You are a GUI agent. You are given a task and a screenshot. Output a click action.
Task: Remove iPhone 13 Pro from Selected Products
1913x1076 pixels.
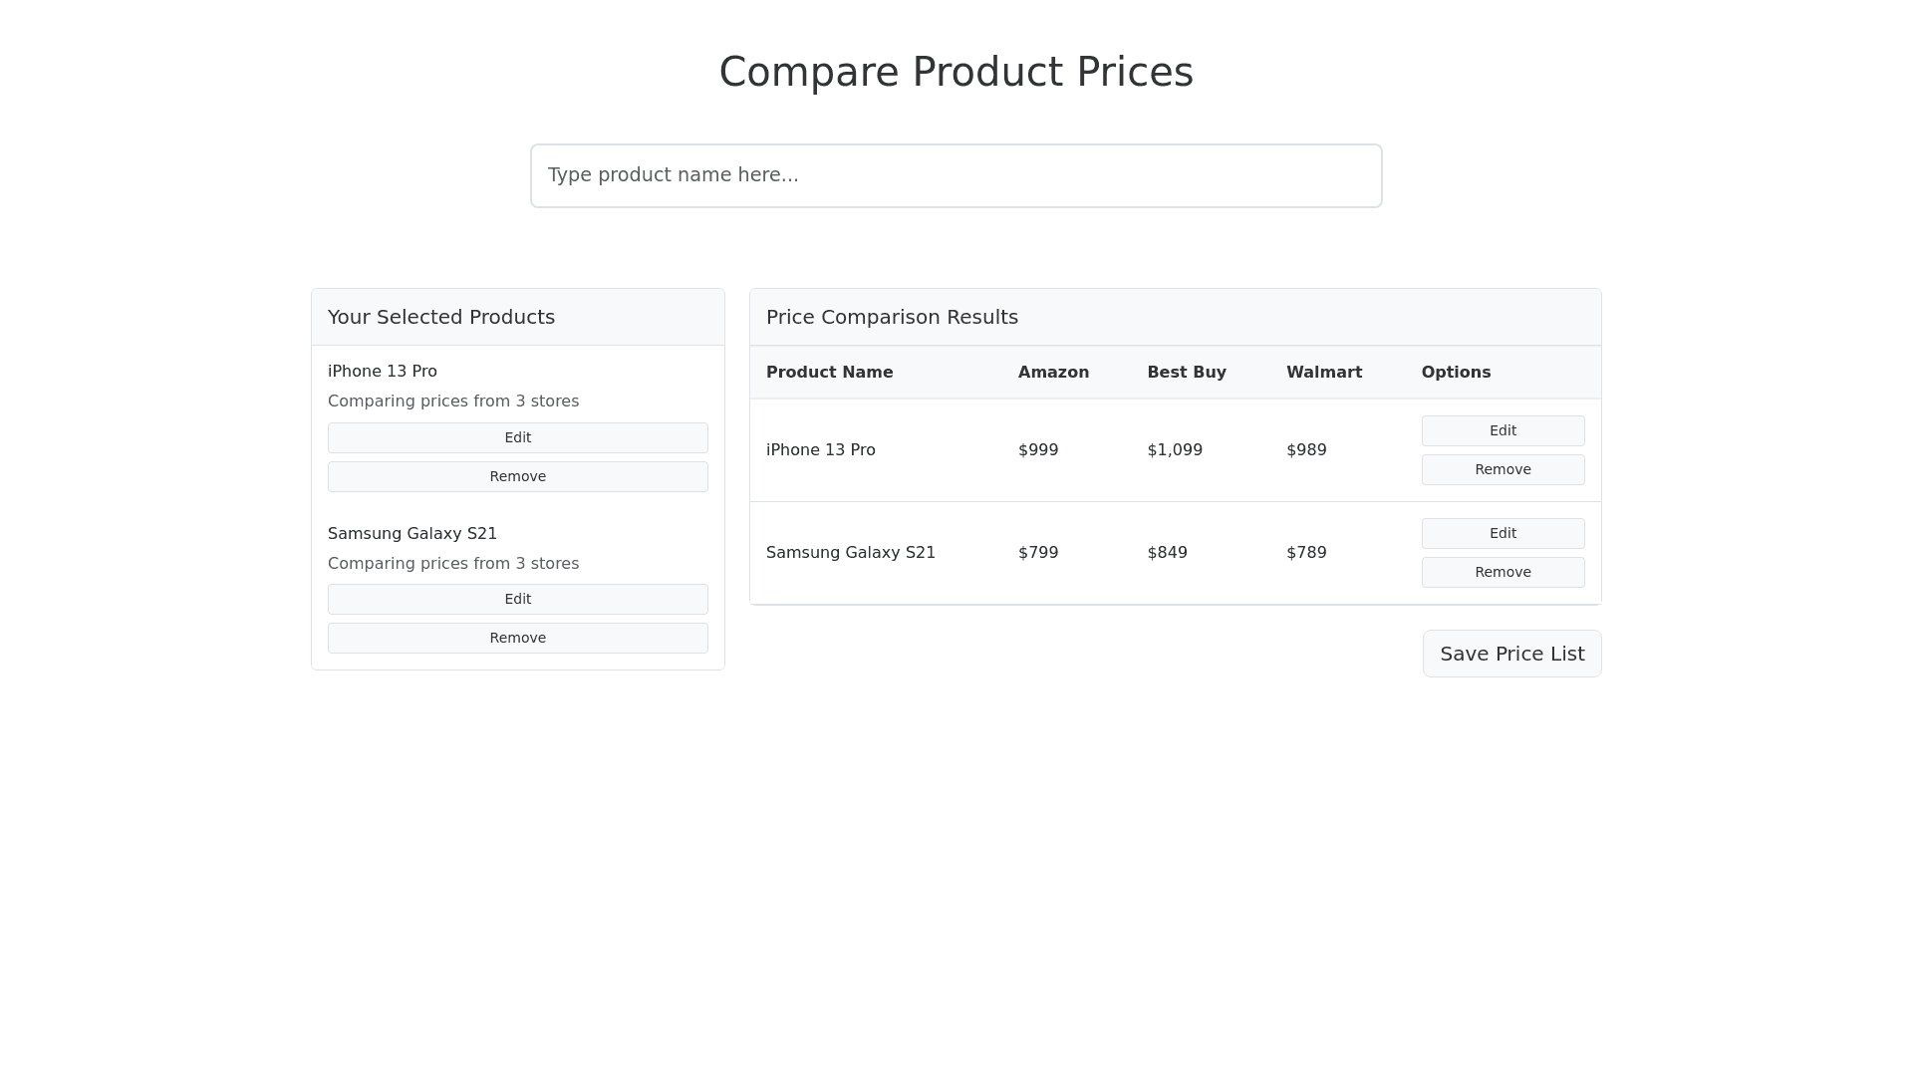pyautogui.click(x=517, y=476)
